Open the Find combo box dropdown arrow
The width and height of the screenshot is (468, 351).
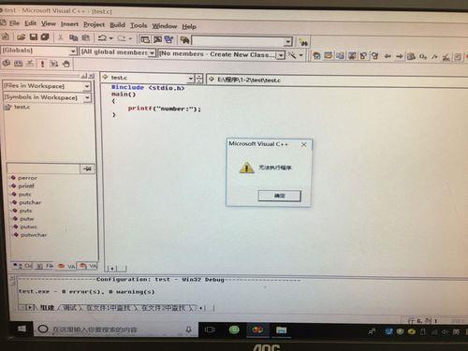tap(288, 41)
